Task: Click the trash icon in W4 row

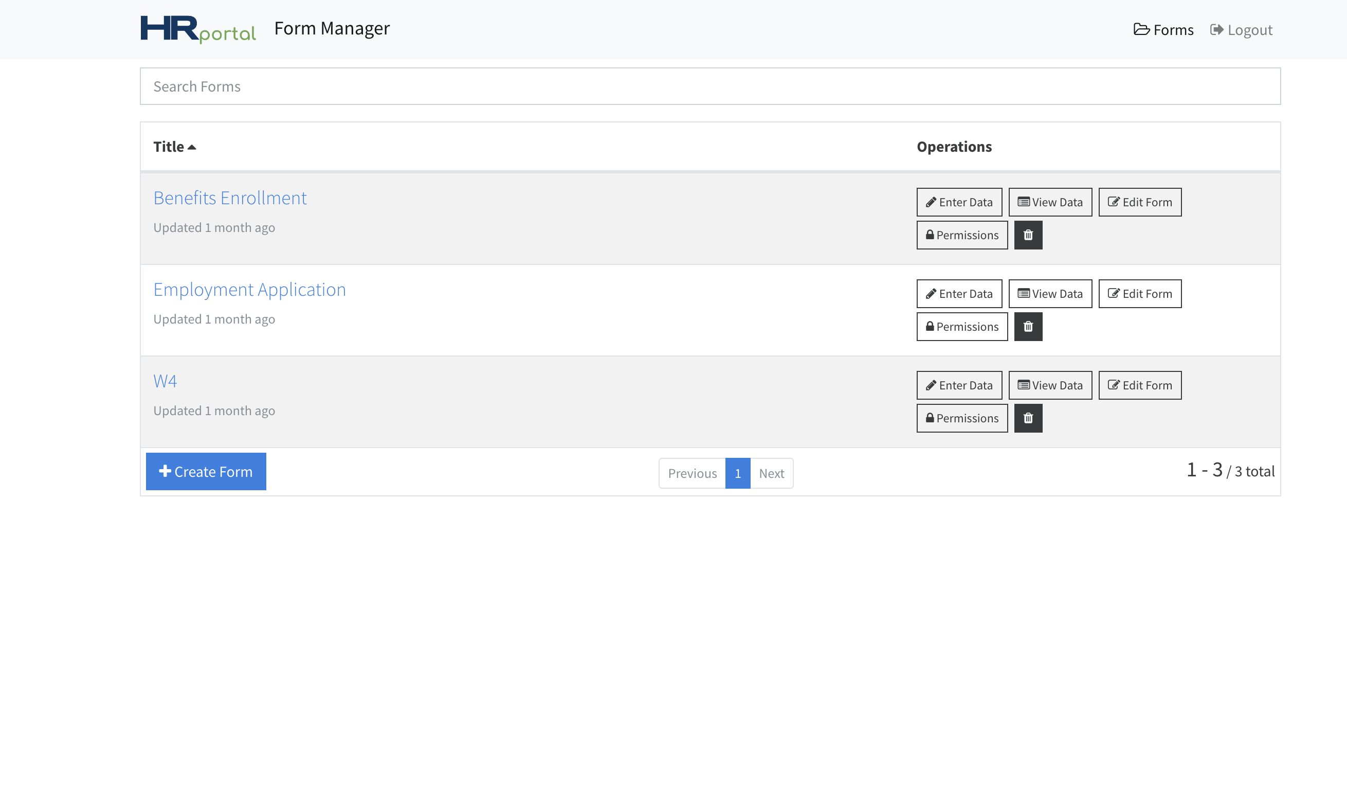Action: pos(1028,418)
